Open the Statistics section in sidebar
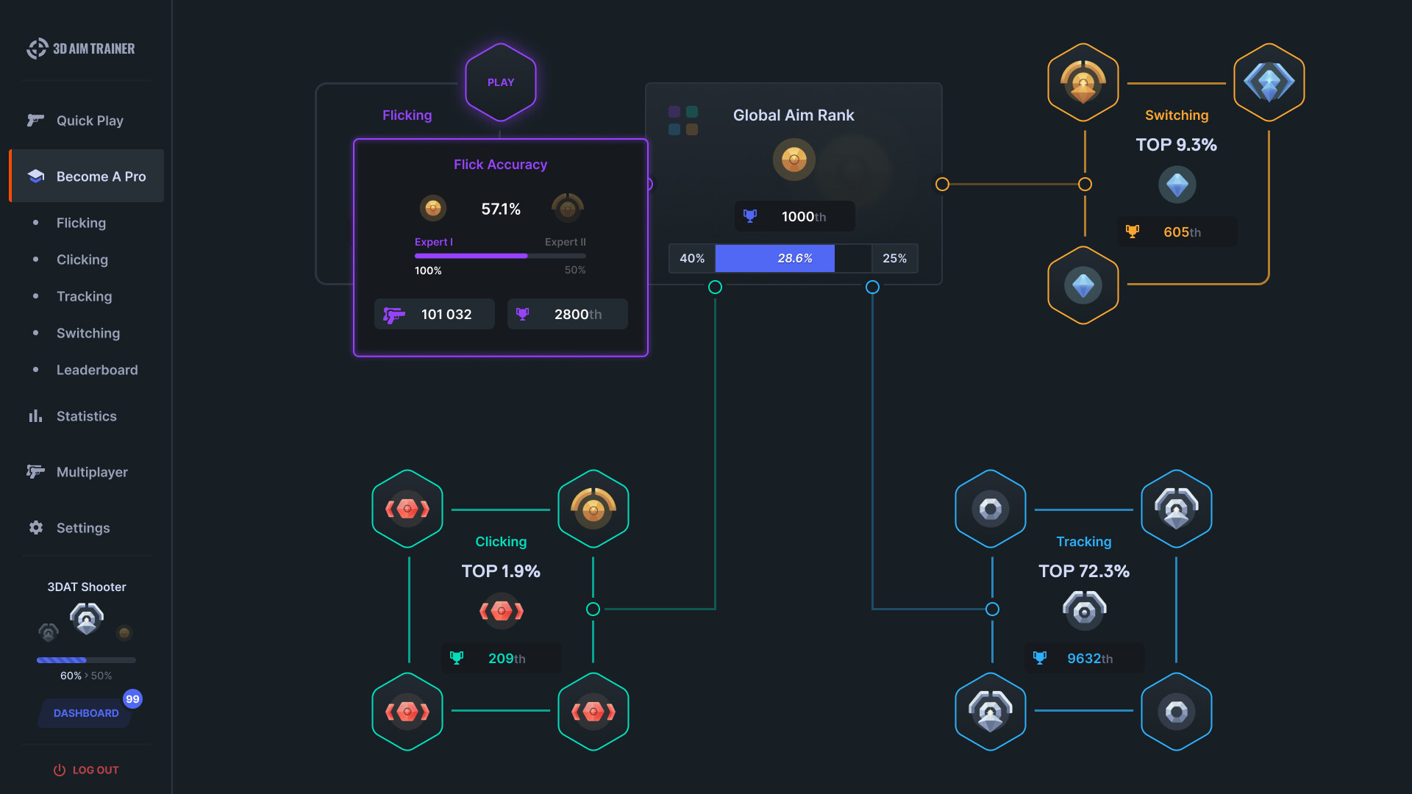 [x=86, y=415]
